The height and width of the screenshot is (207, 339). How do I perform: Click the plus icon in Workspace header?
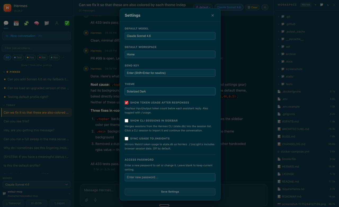[315, 5]
